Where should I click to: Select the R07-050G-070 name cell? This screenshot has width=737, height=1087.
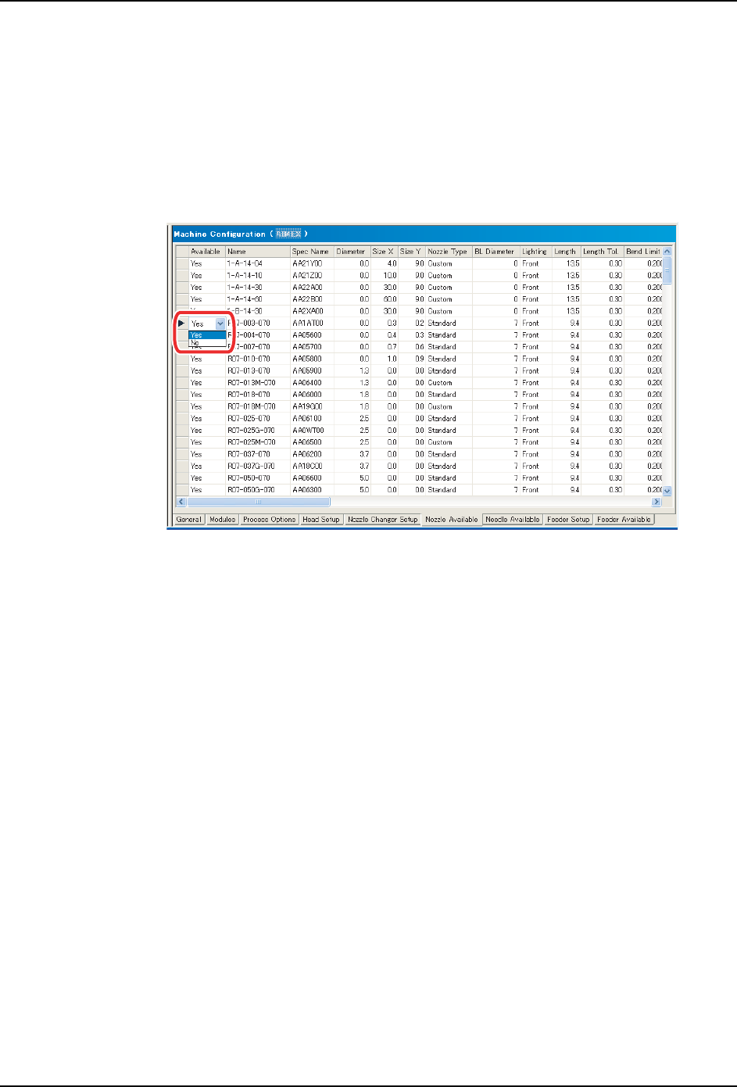point(258,490)
